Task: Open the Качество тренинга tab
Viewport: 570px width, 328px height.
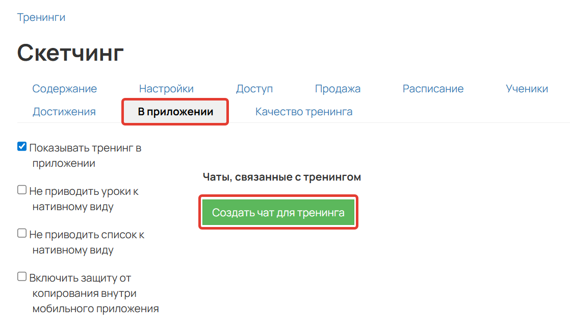Action: (304, 111)
